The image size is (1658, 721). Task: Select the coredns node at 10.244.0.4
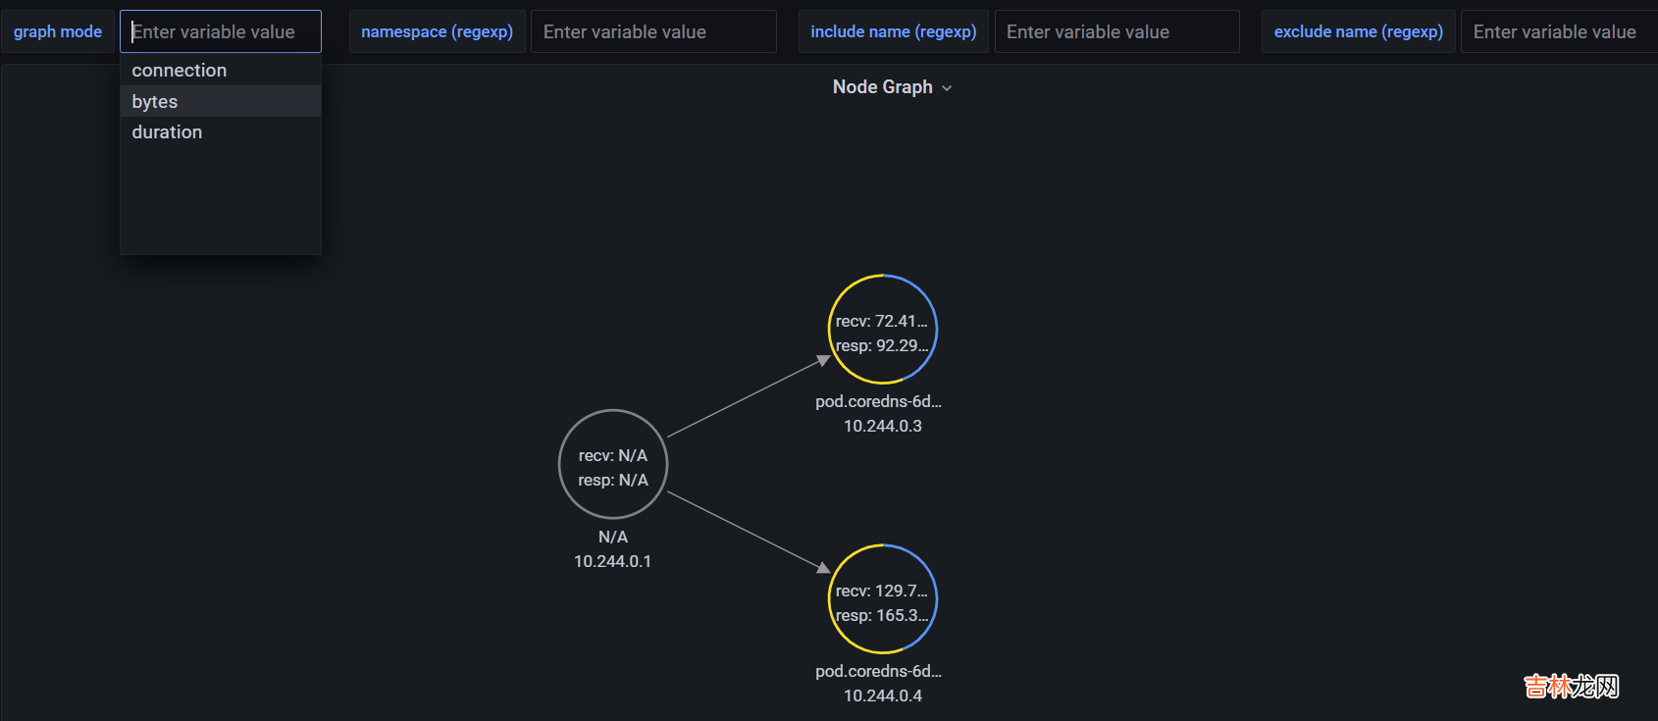point(883,598)
